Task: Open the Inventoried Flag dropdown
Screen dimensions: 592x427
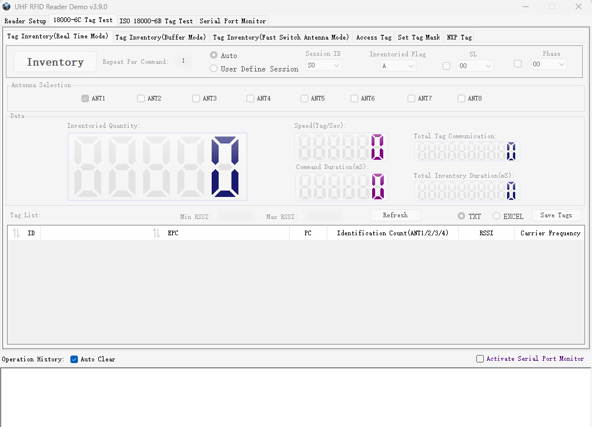Action: [x=398, y=66]
